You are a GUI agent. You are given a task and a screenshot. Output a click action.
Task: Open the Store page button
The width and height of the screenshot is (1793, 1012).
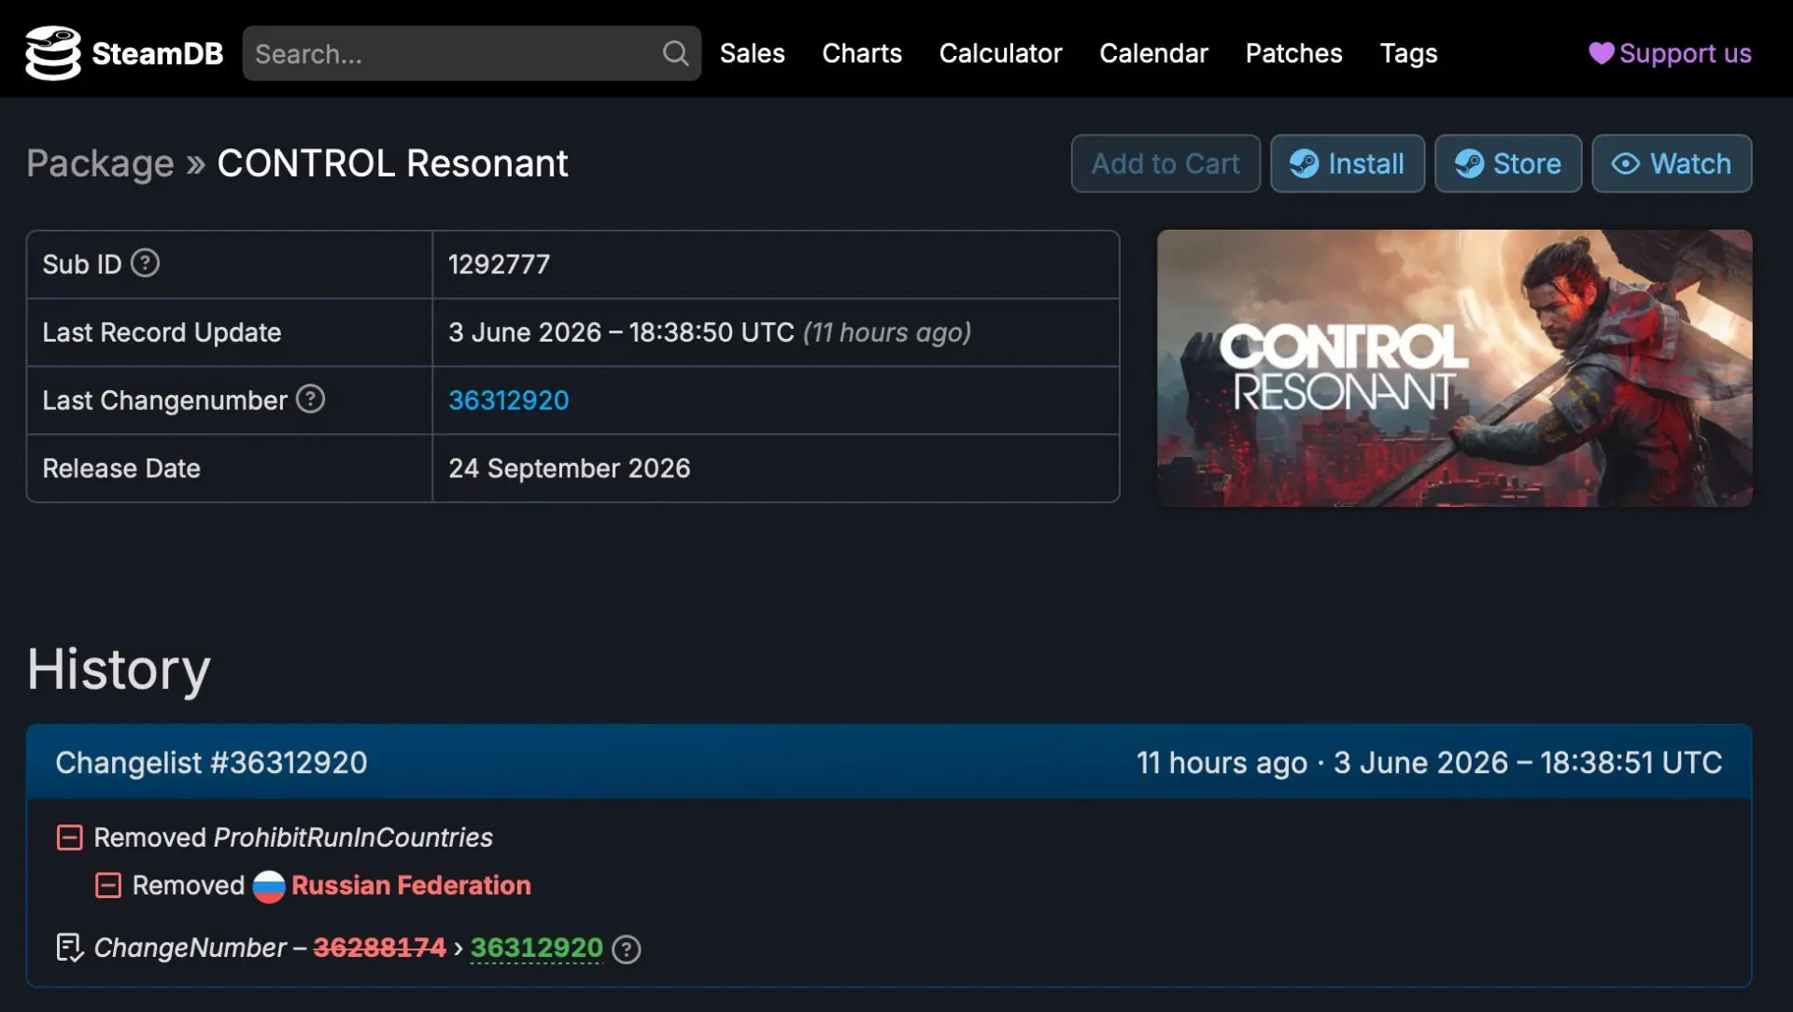tap(1508, 163)
